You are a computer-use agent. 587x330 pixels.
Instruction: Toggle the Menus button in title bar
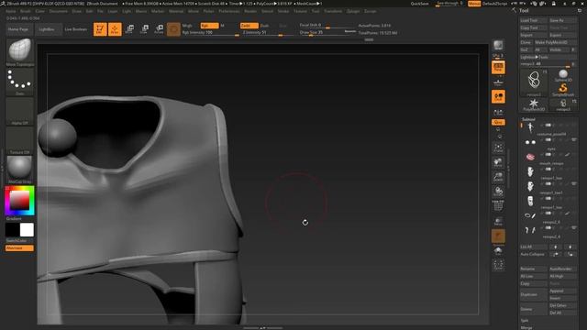tap(474, 4)
